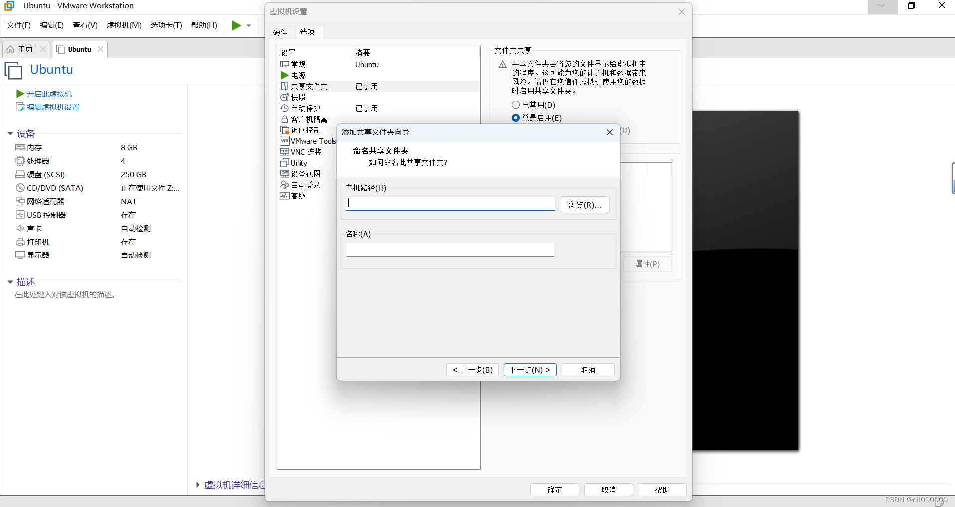Click 取消 in the shared folder wizard

tap(588, 370)
